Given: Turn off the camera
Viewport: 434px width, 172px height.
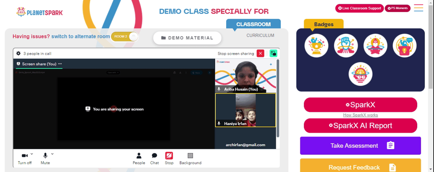Looking at the screenshot, I should (x=25, y=159).
